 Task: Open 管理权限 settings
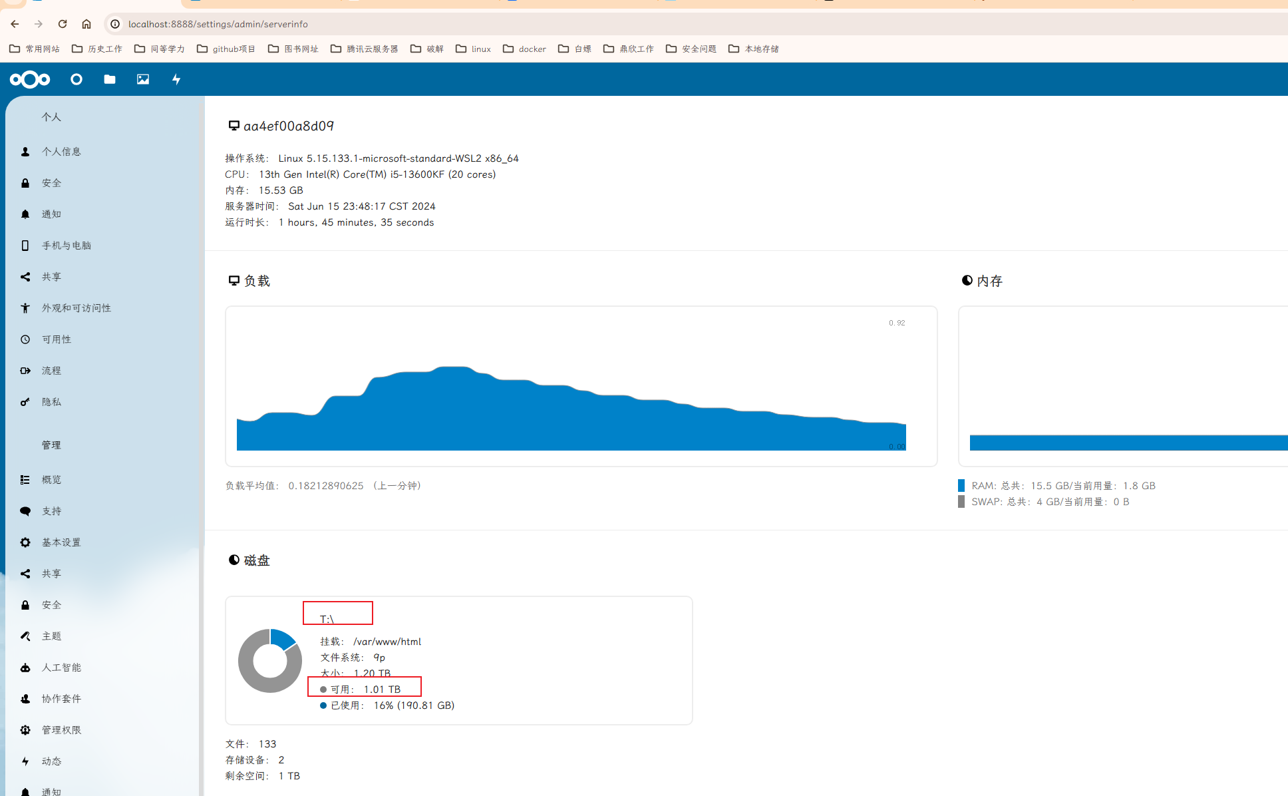click(x=61, y=729)
